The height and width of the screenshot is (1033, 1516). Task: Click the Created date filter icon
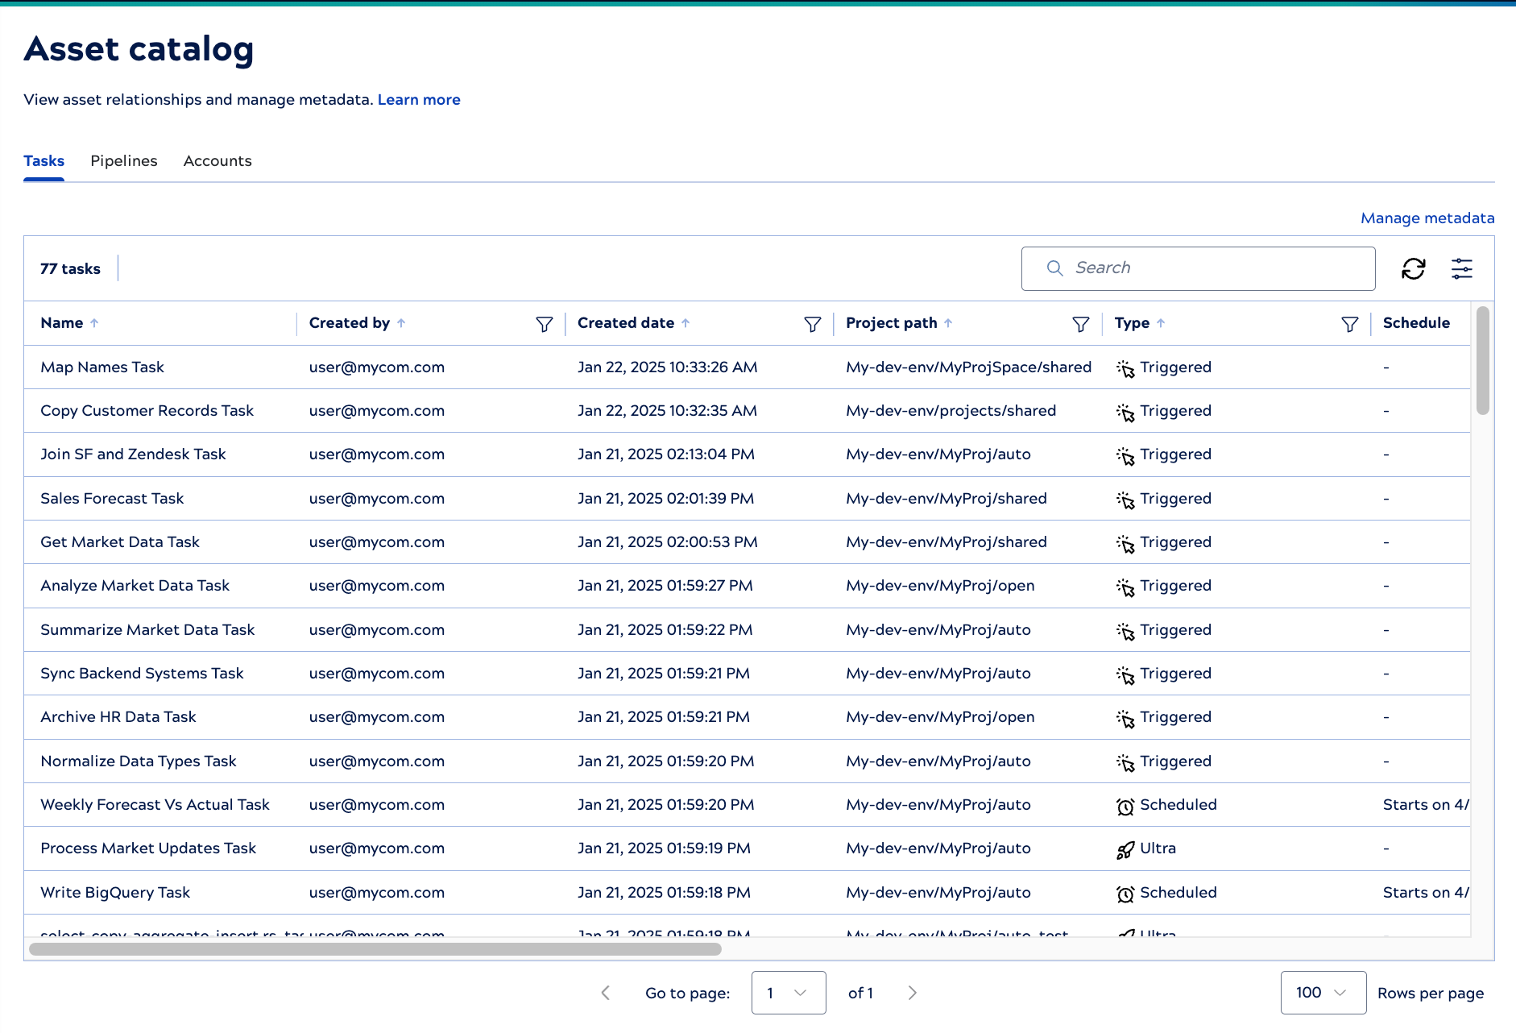(x=812, y=324)
